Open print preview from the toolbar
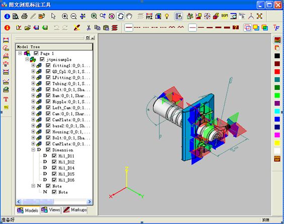The image size is (284, 224). click(x=16, y=16)
